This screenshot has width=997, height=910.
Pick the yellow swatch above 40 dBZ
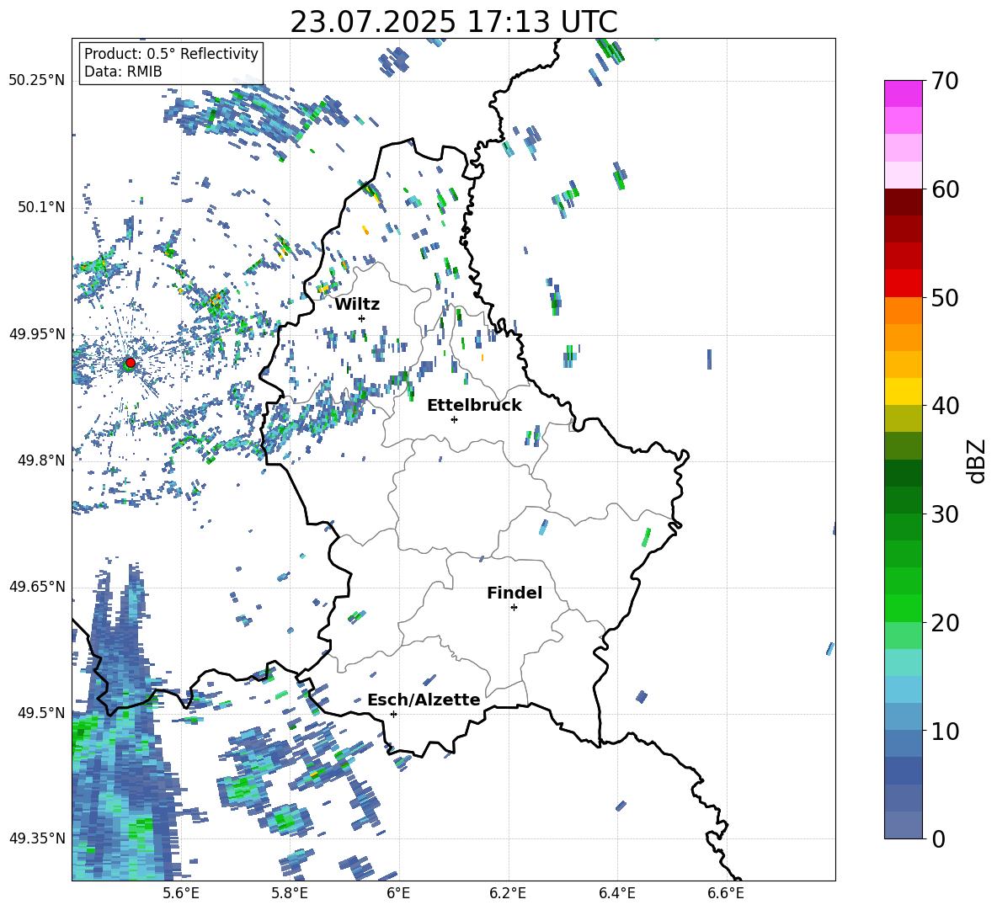click(903, 392)
